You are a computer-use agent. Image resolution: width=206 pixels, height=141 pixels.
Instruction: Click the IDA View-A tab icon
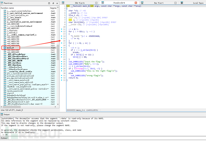coord(63,2)
